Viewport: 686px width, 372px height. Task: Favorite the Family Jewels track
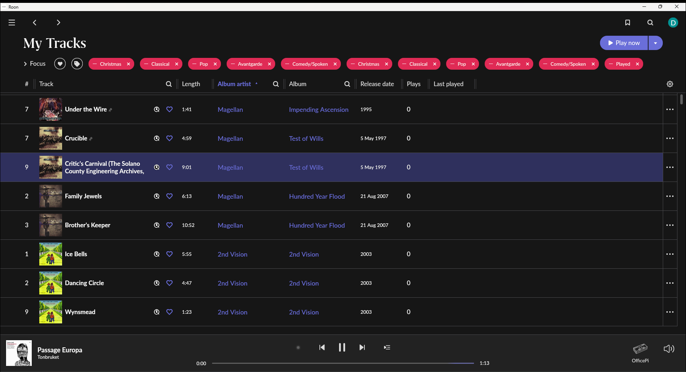click(170, 196)
